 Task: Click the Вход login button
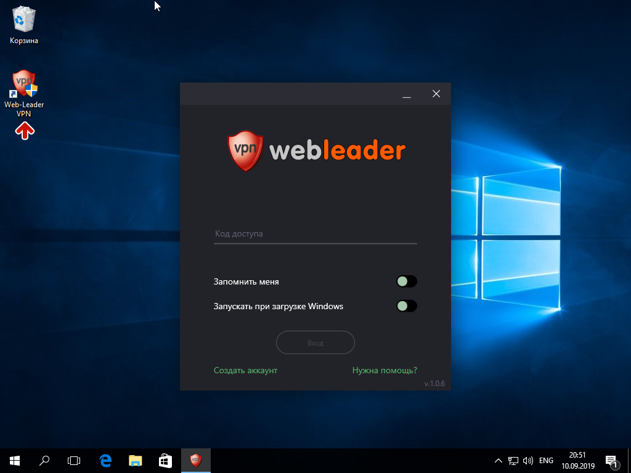point(315,342)
